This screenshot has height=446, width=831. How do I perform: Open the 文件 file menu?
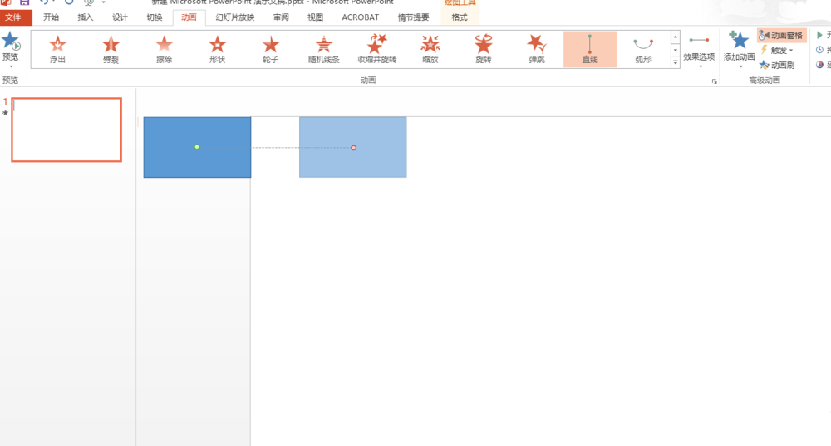point(16,17)
